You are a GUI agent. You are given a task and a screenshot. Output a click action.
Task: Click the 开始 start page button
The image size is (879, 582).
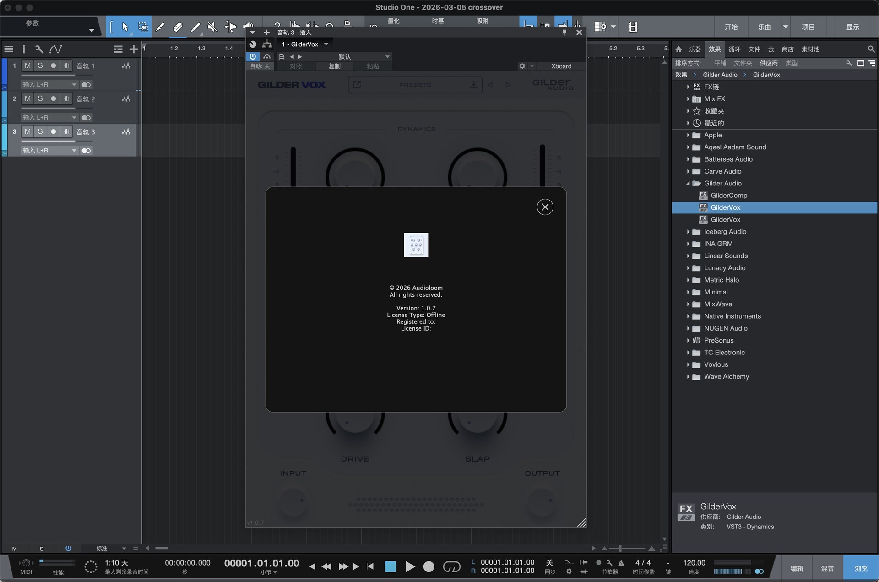pos(731,27)
